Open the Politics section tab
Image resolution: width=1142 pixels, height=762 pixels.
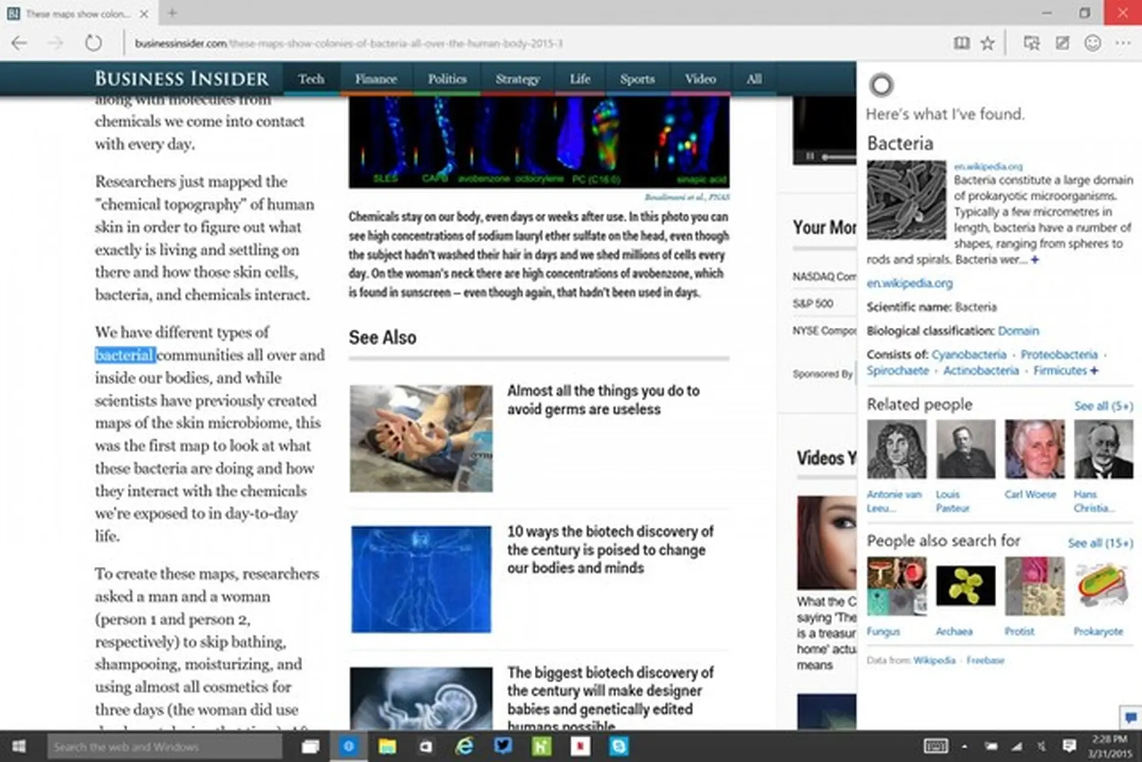447,79
